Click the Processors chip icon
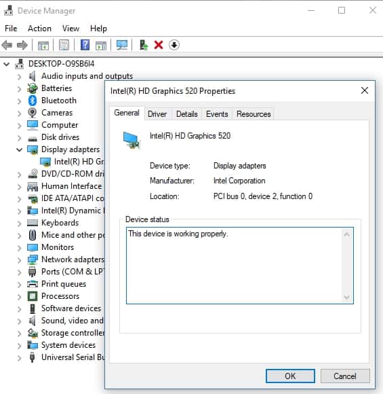Viewport: 383px width, 394px height. (33, 296)
